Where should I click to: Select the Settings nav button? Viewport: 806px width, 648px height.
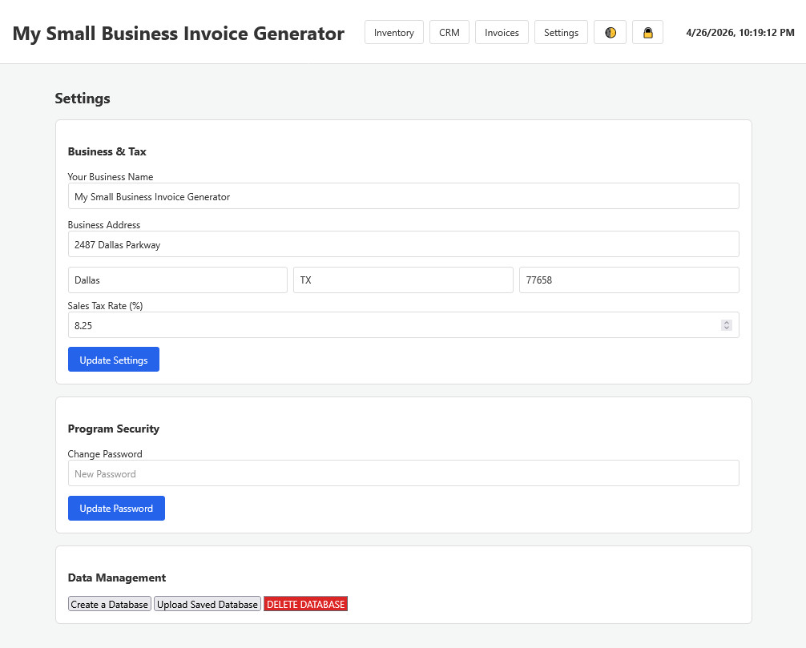[561, 32]
